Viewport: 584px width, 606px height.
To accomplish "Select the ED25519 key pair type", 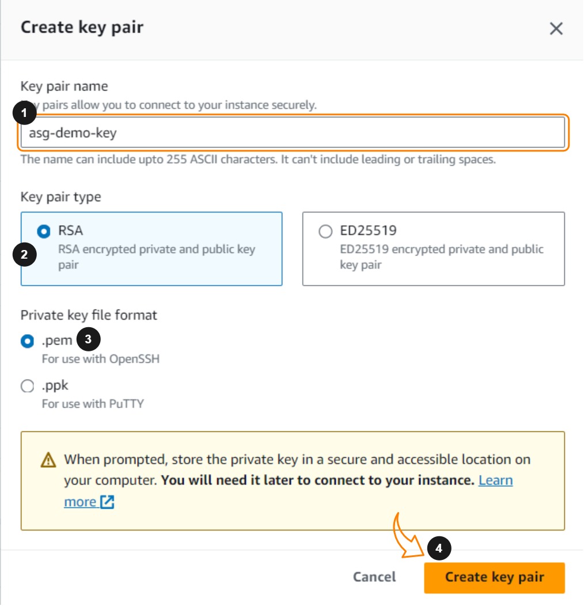I will click(x=325, y=231).
